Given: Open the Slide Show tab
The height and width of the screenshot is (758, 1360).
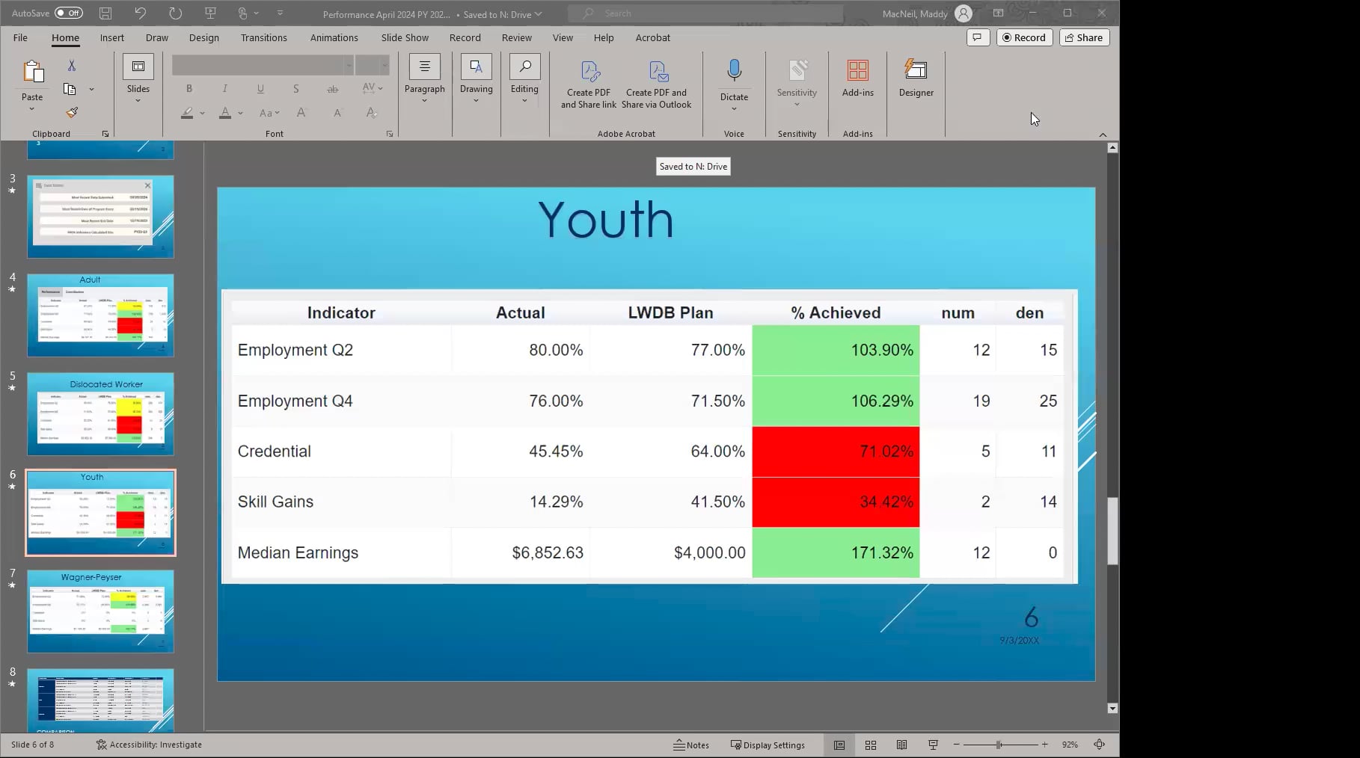Looking at the screenshot, I should coord(405,37).
